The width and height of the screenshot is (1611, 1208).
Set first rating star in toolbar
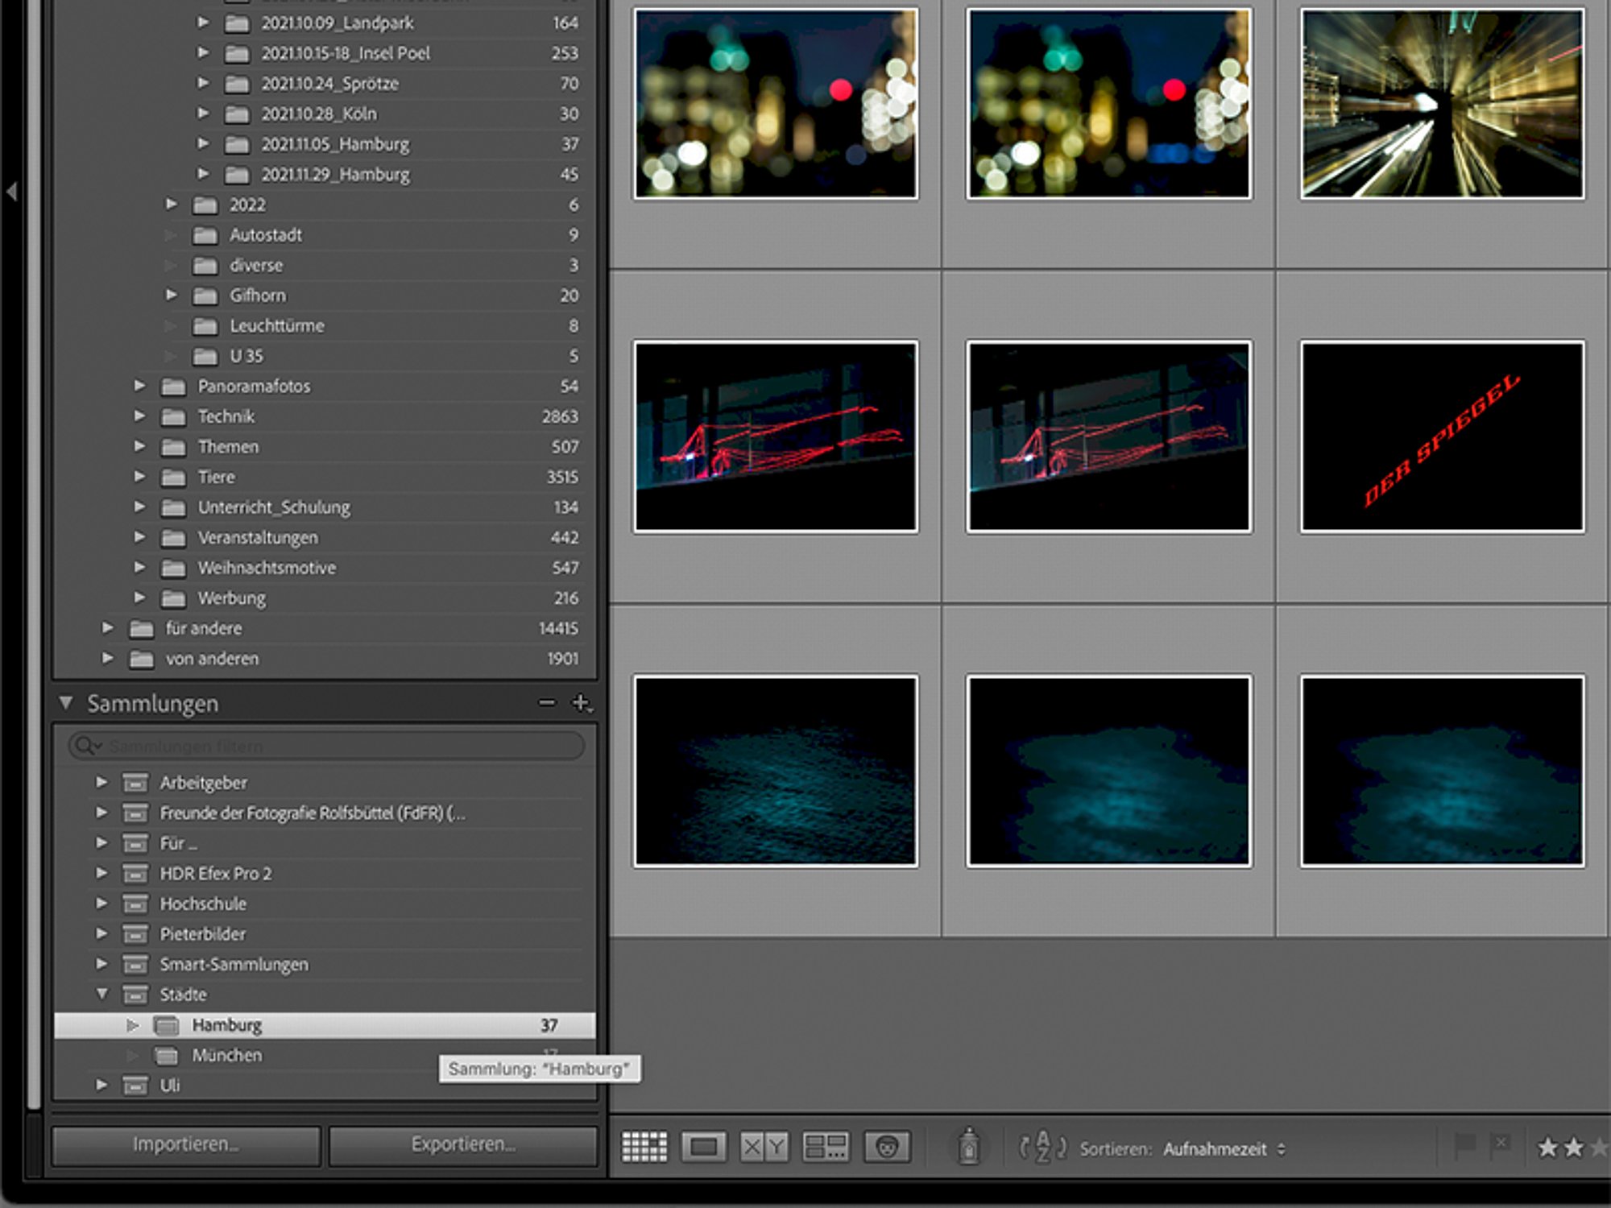click(1547, 1147)
